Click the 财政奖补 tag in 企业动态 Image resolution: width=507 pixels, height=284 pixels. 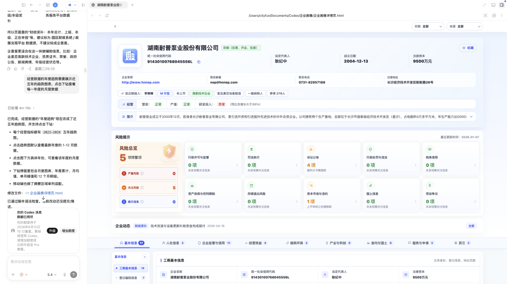(140, 226)
